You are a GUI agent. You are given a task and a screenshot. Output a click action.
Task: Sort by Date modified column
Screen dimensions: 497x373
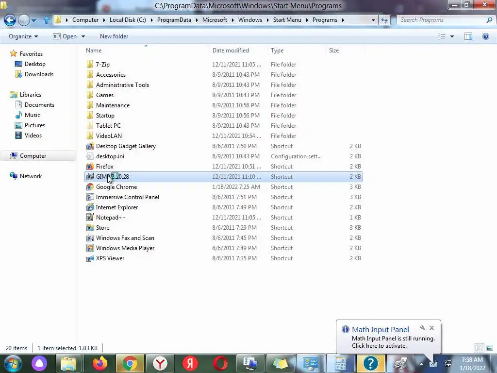point(231,51)
